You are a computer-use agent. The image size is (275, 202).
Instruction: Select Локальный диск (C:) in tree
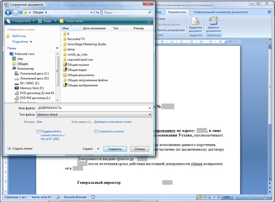pyautogui.click(x=34, y=74)
